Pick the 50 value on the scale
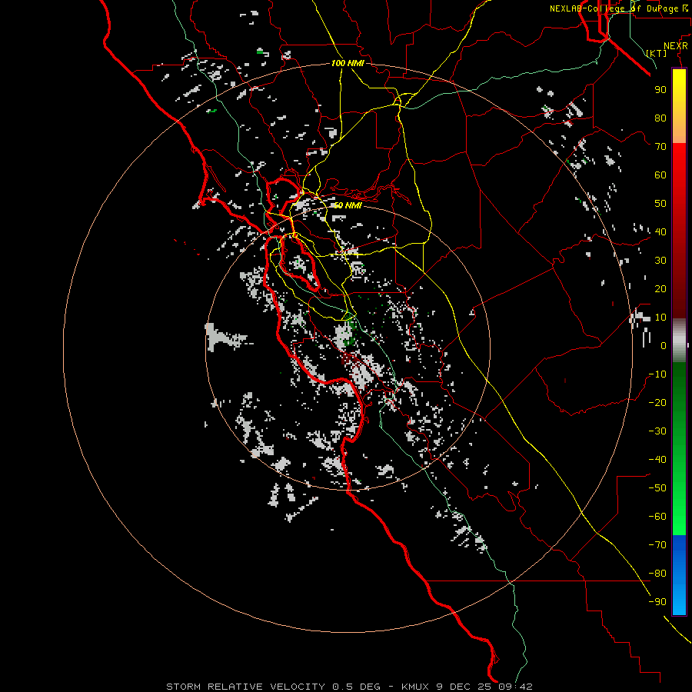Screen dimensions: 692x692 point(660,204)
